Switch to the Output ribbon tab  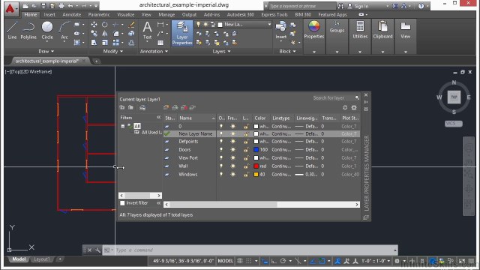189,15
